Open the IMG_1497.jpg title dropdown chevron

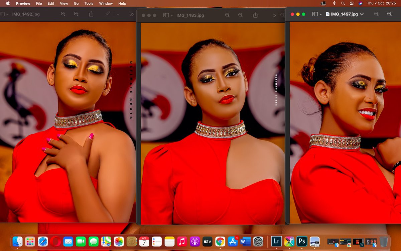point(362,14)
